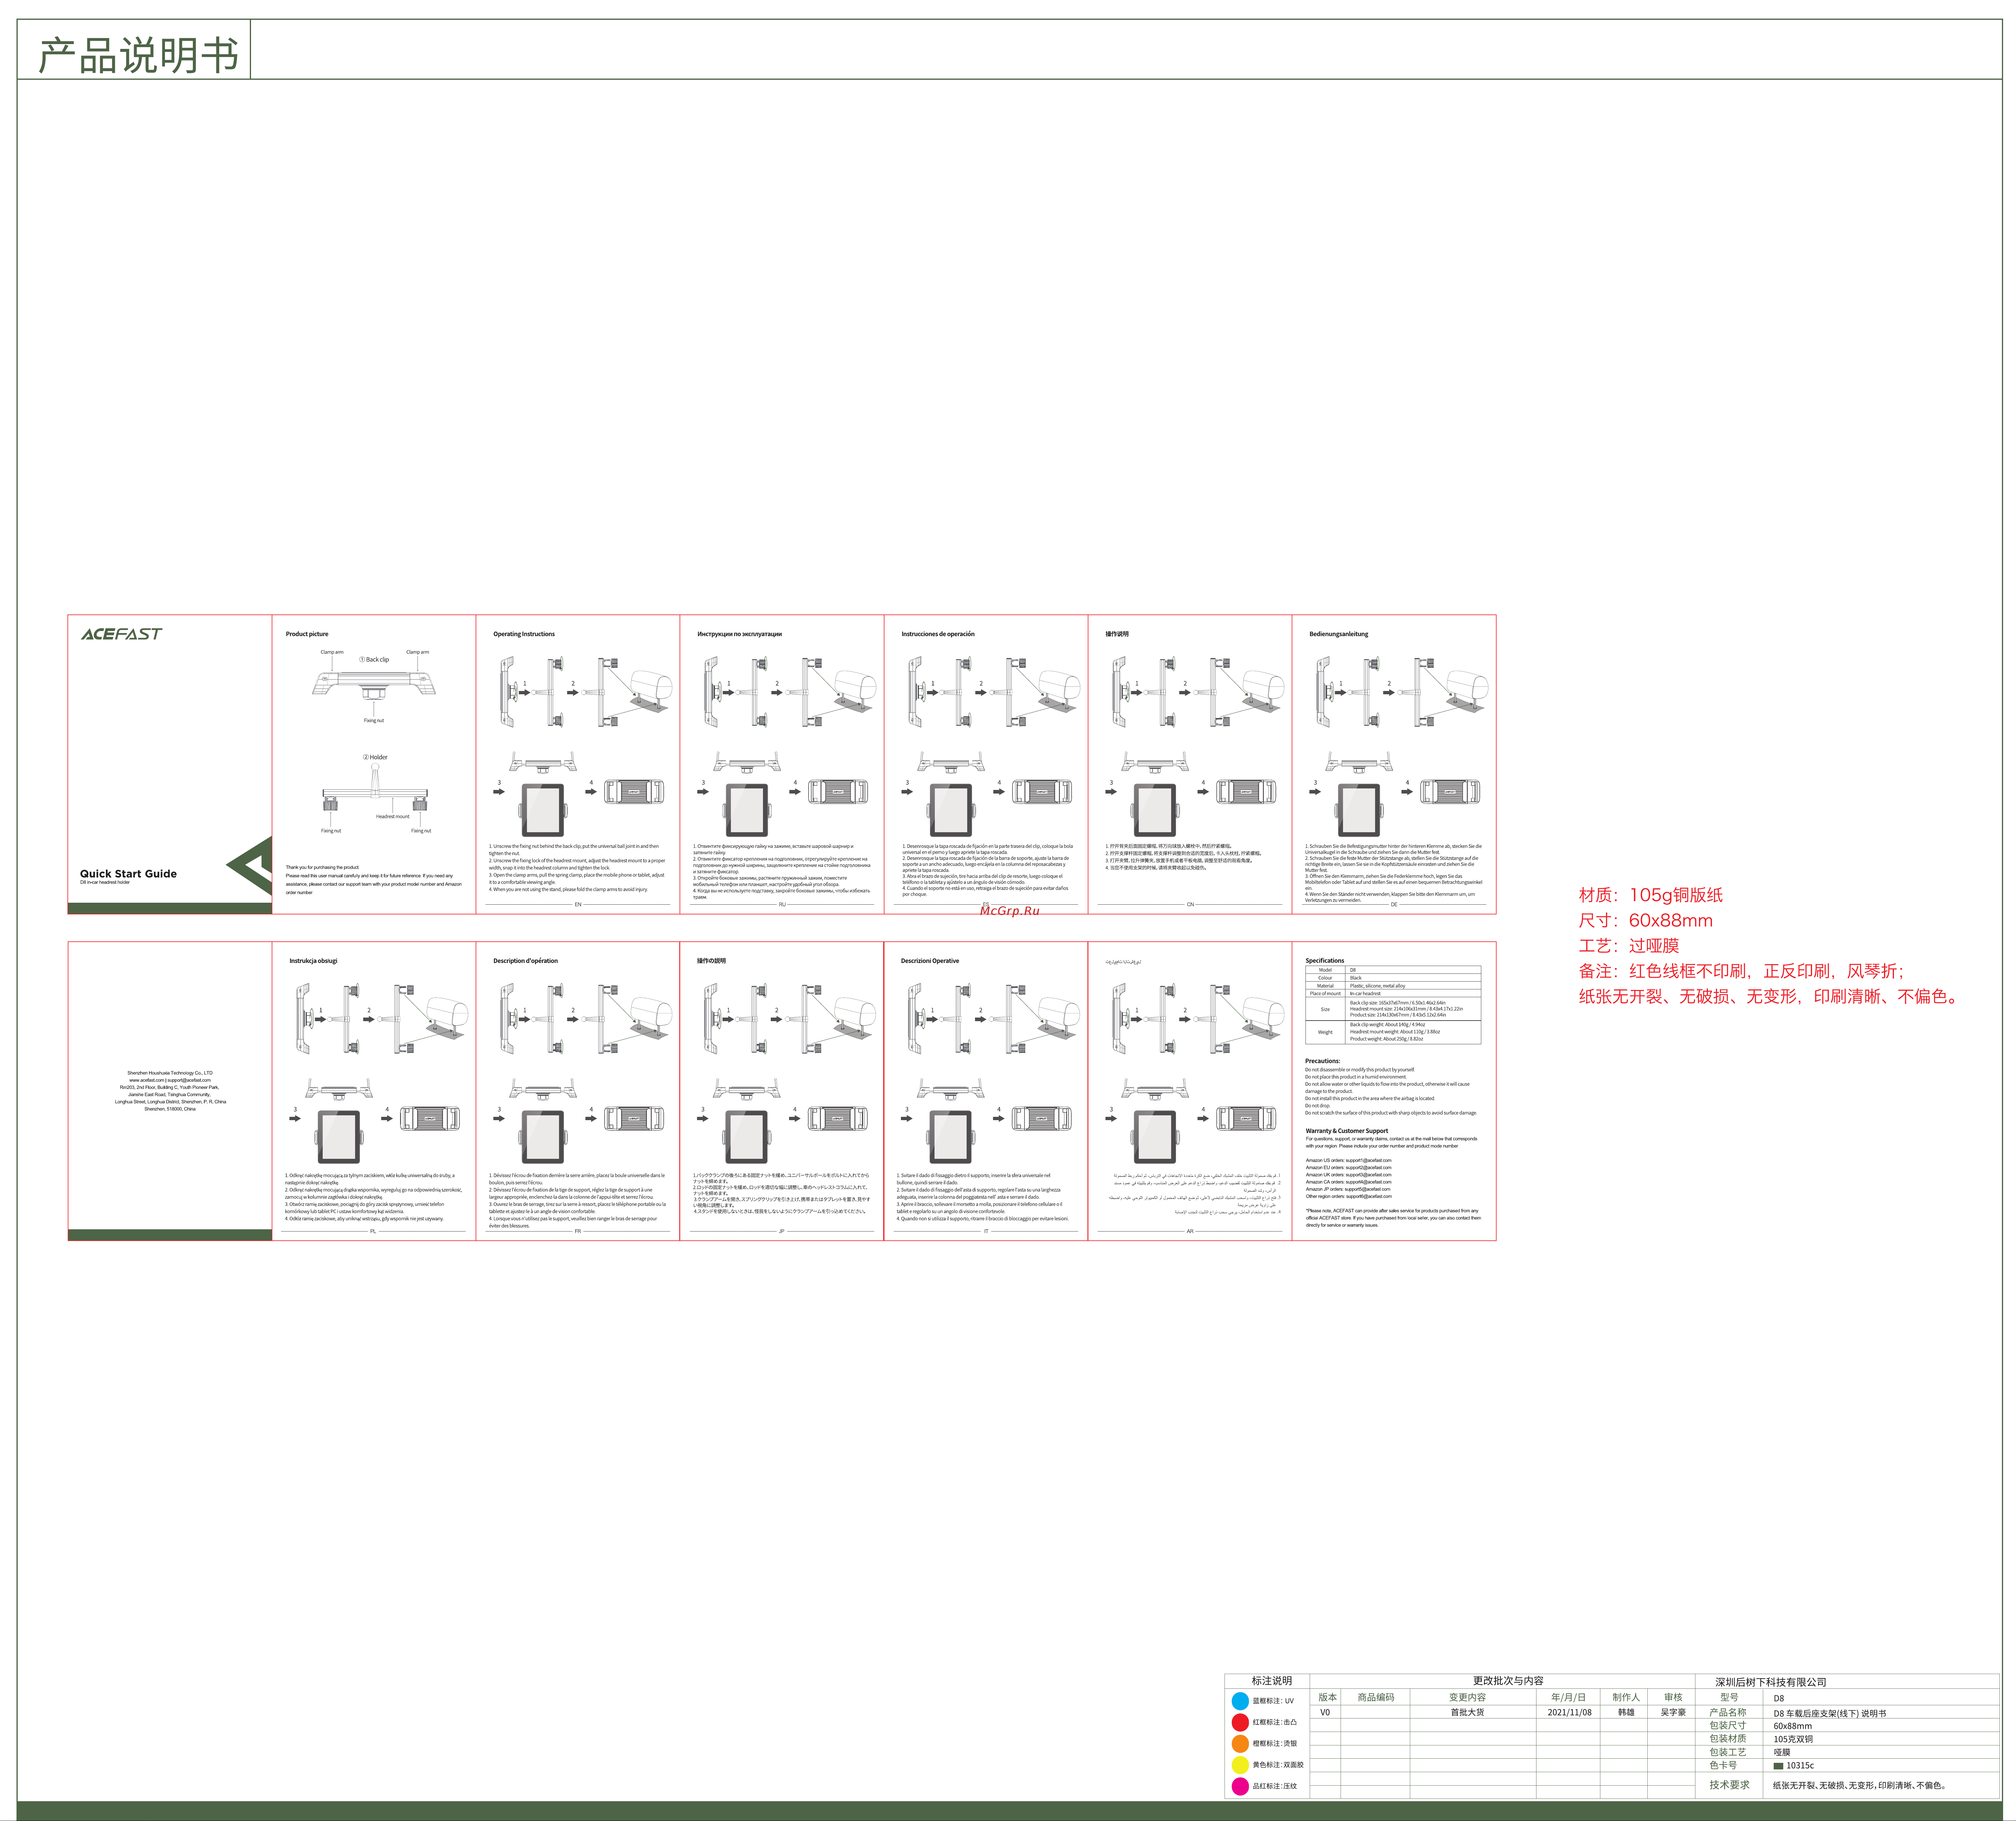
Task: Click the 105克双铜 material cell
Action: (x=1793, y=1739)
